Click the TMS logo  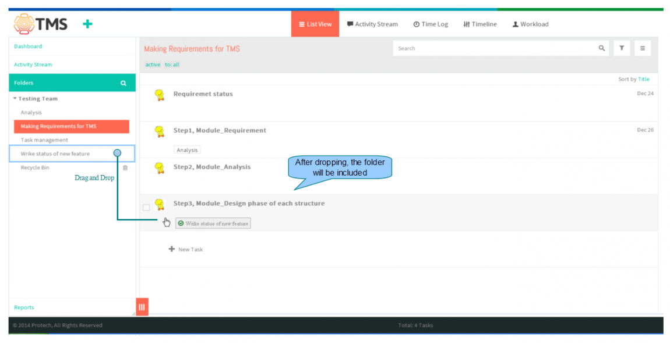[x=41, y=24]
